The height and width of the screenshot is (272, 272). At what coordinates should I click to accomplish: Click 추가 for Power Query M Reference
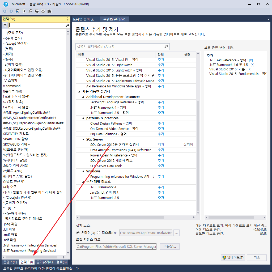pos(161,155)
